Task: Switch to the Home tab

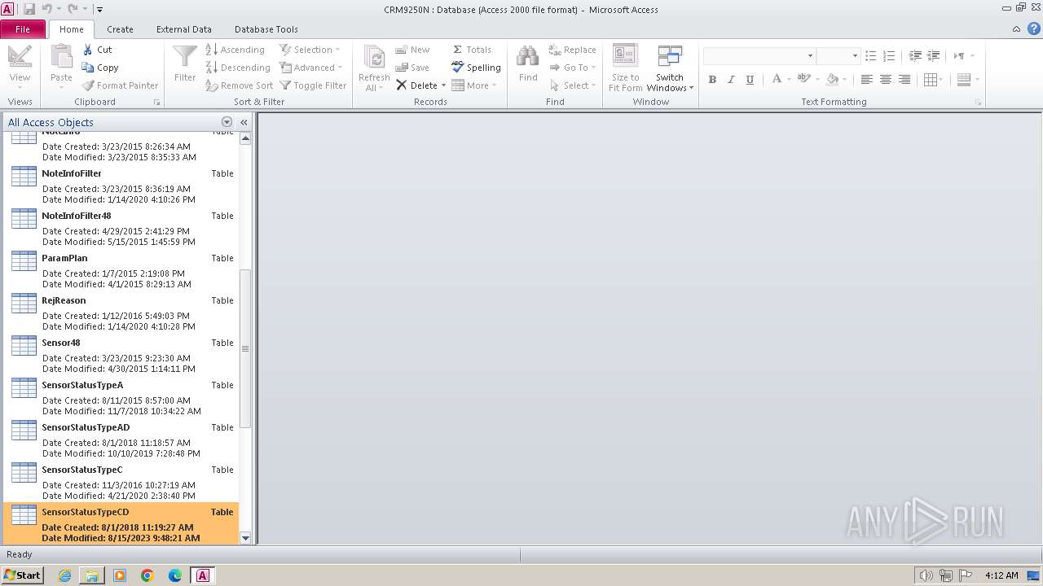Action: (71, 29)
